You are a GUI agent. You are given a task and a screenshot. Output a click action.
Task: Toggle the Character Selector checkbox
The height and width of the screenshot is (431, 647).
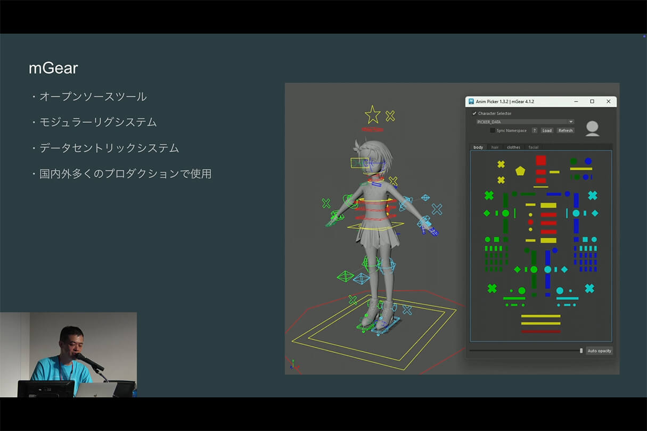click(x=474, y=113)
